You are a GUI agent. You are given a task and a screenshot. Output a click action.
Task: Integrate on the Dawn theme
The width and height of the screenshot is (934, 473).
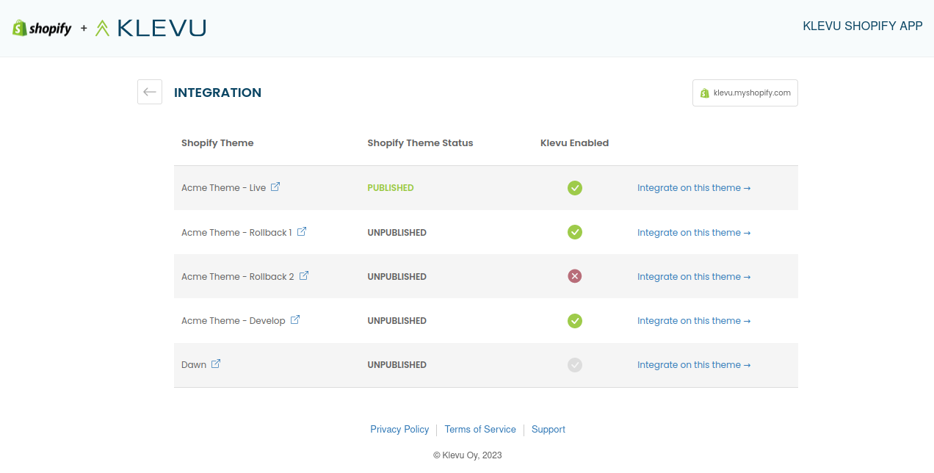[693, 365]
